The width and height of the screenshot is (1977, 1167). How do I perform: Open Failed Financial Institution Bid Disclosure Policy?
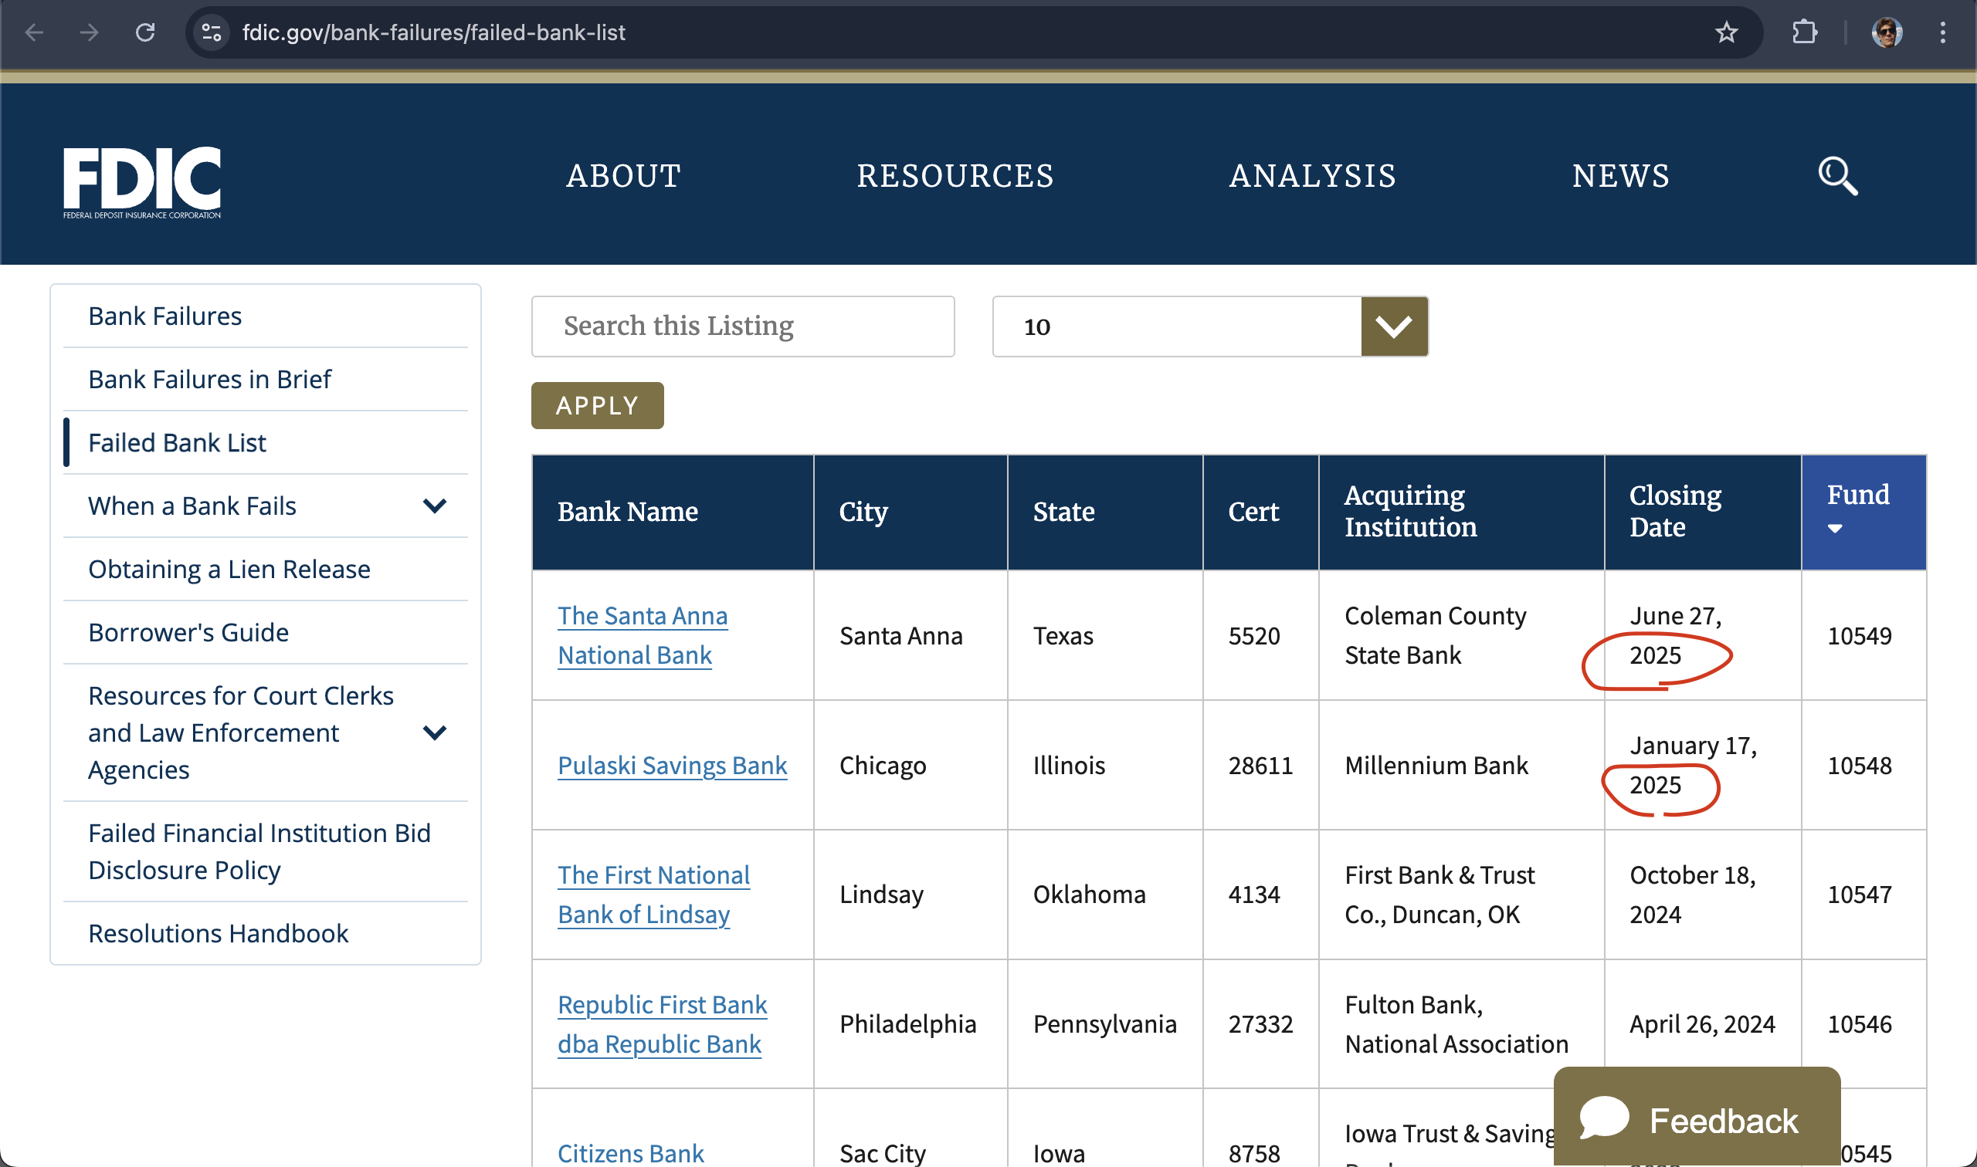pos(259,851)
